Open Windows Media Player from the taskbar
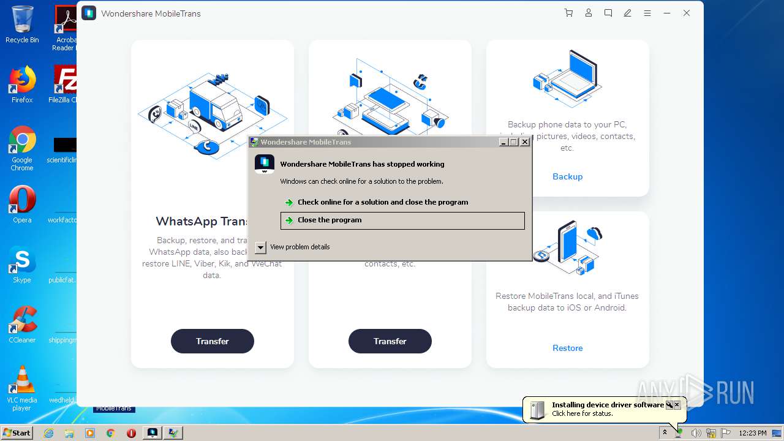 90,433
